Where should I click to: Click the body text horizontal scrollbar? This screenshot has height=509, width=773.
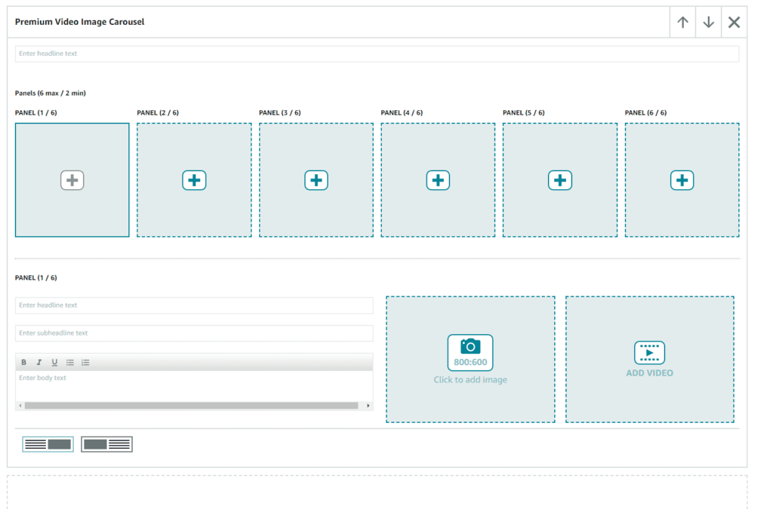click(191, 406)
